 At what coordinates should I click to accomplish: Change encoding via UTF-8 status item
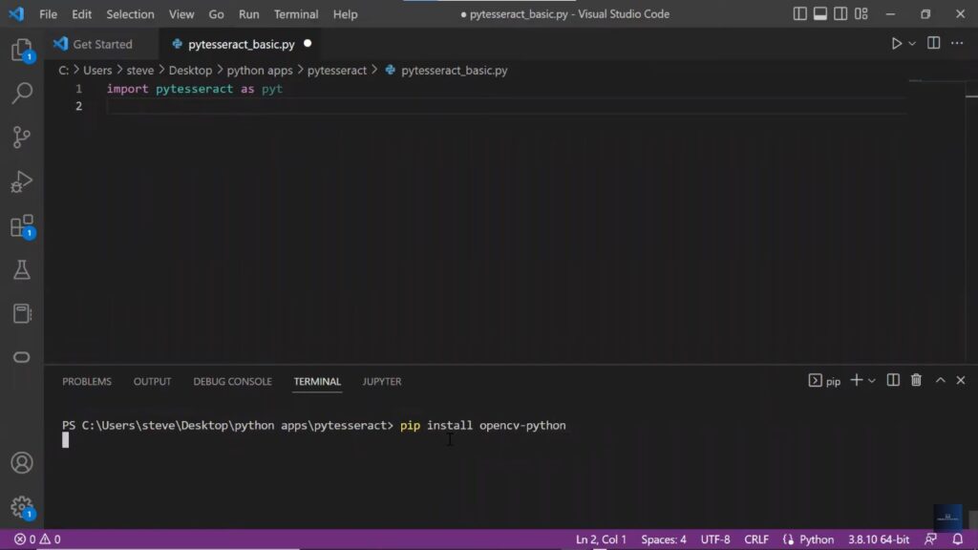(x=714, y=539)
